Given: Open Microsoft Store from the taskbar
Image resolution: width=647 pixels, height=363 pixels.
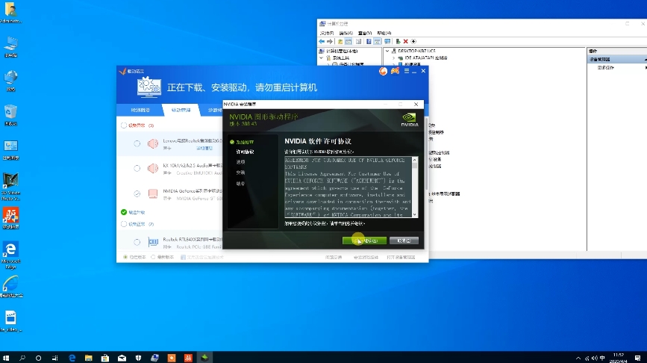Looking at the screenshot, I should pyautogui.click(x=105, y=358).
